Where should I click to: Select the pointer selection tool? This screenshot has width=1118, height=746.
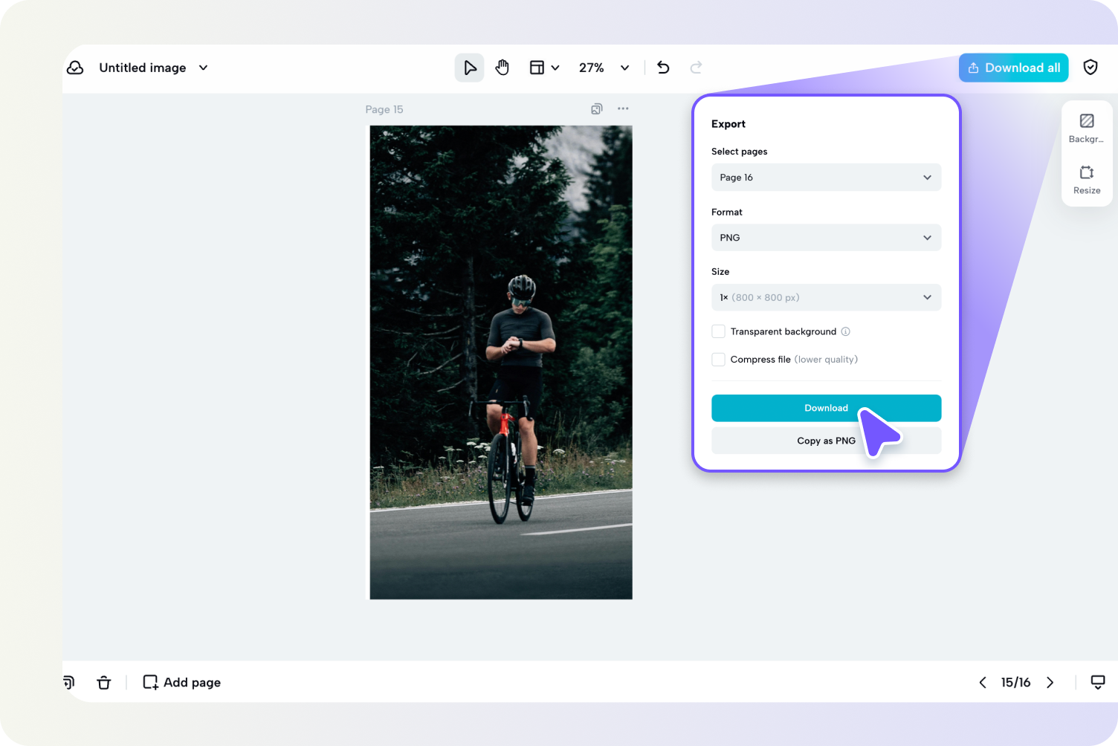(469, 68)
